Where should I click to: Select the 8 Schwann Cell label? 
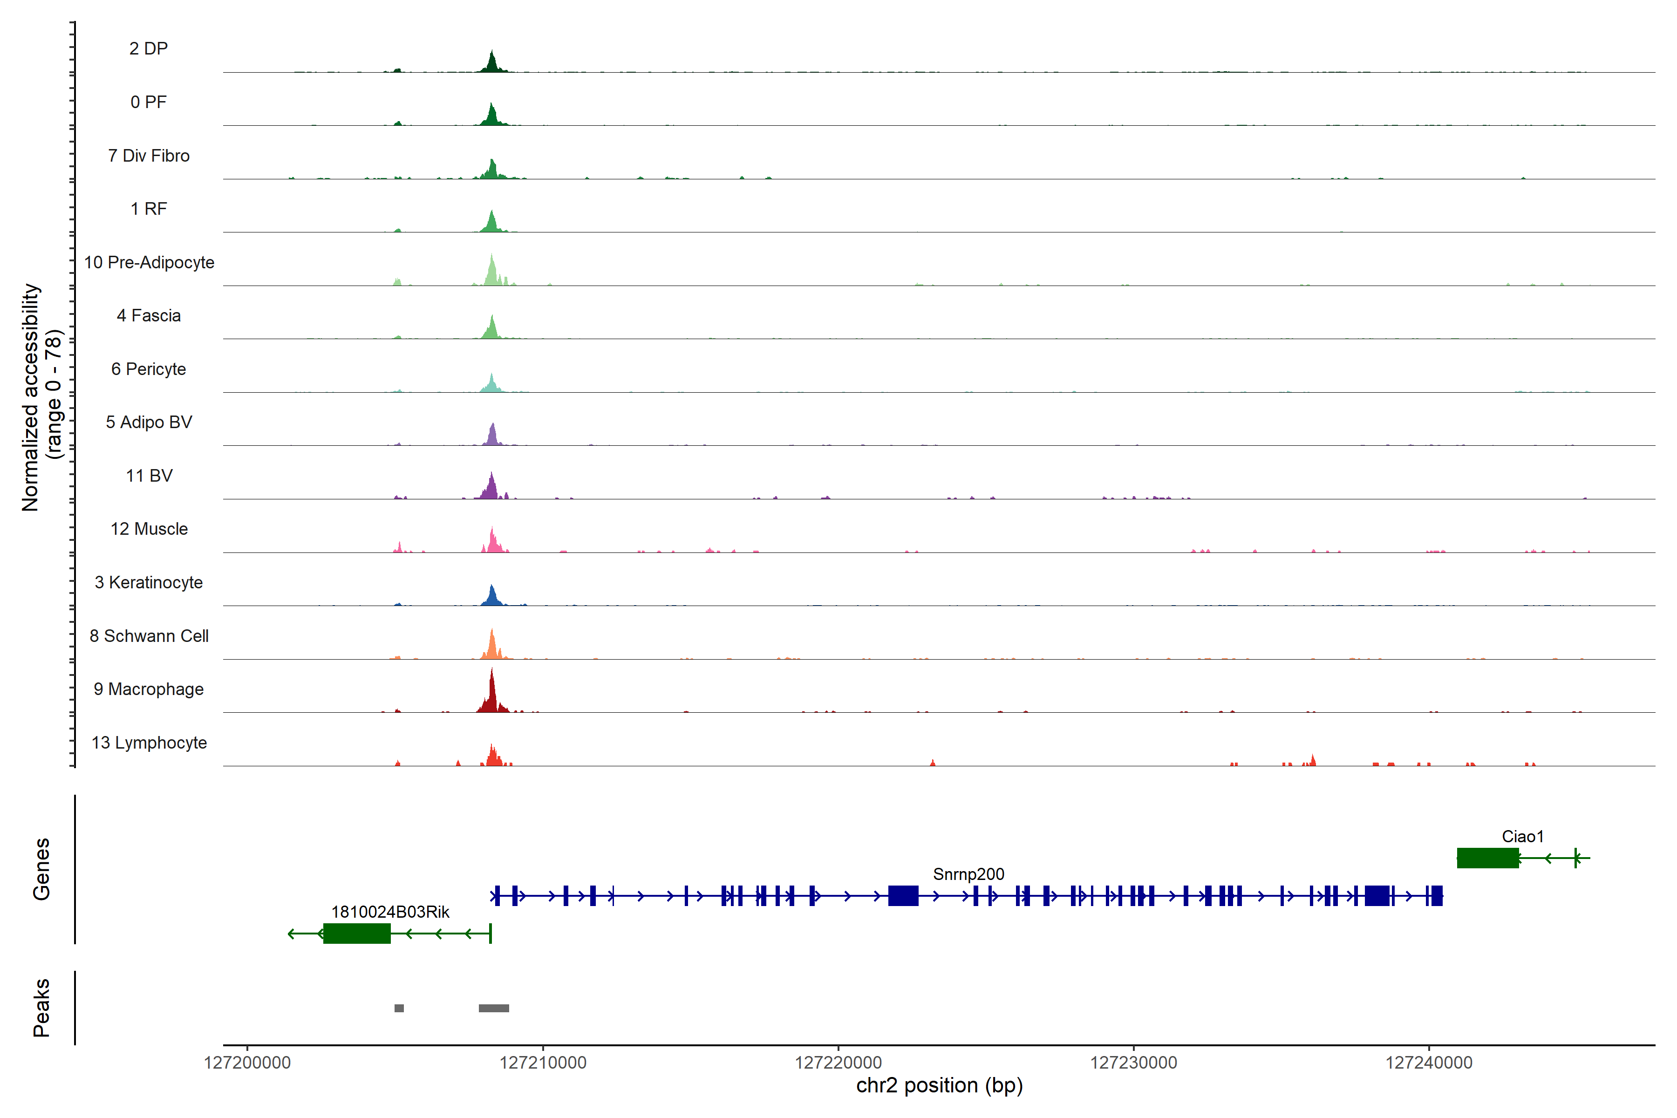point(149,635)
